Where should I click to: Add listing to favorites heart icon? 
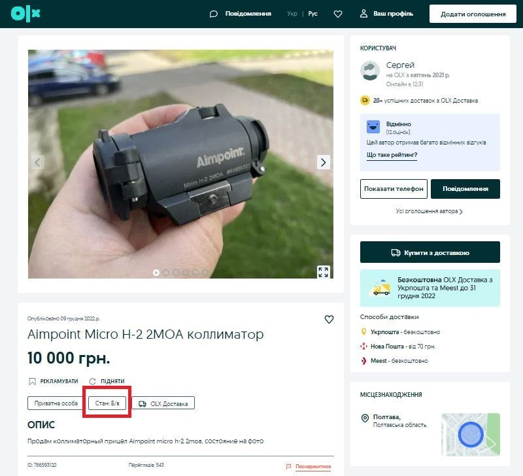click(x=329, y=319)
